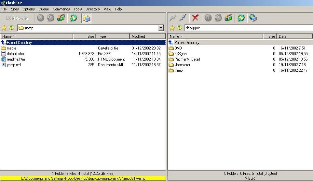Click the remote path field /E/apps/

[x=247, y=28]
